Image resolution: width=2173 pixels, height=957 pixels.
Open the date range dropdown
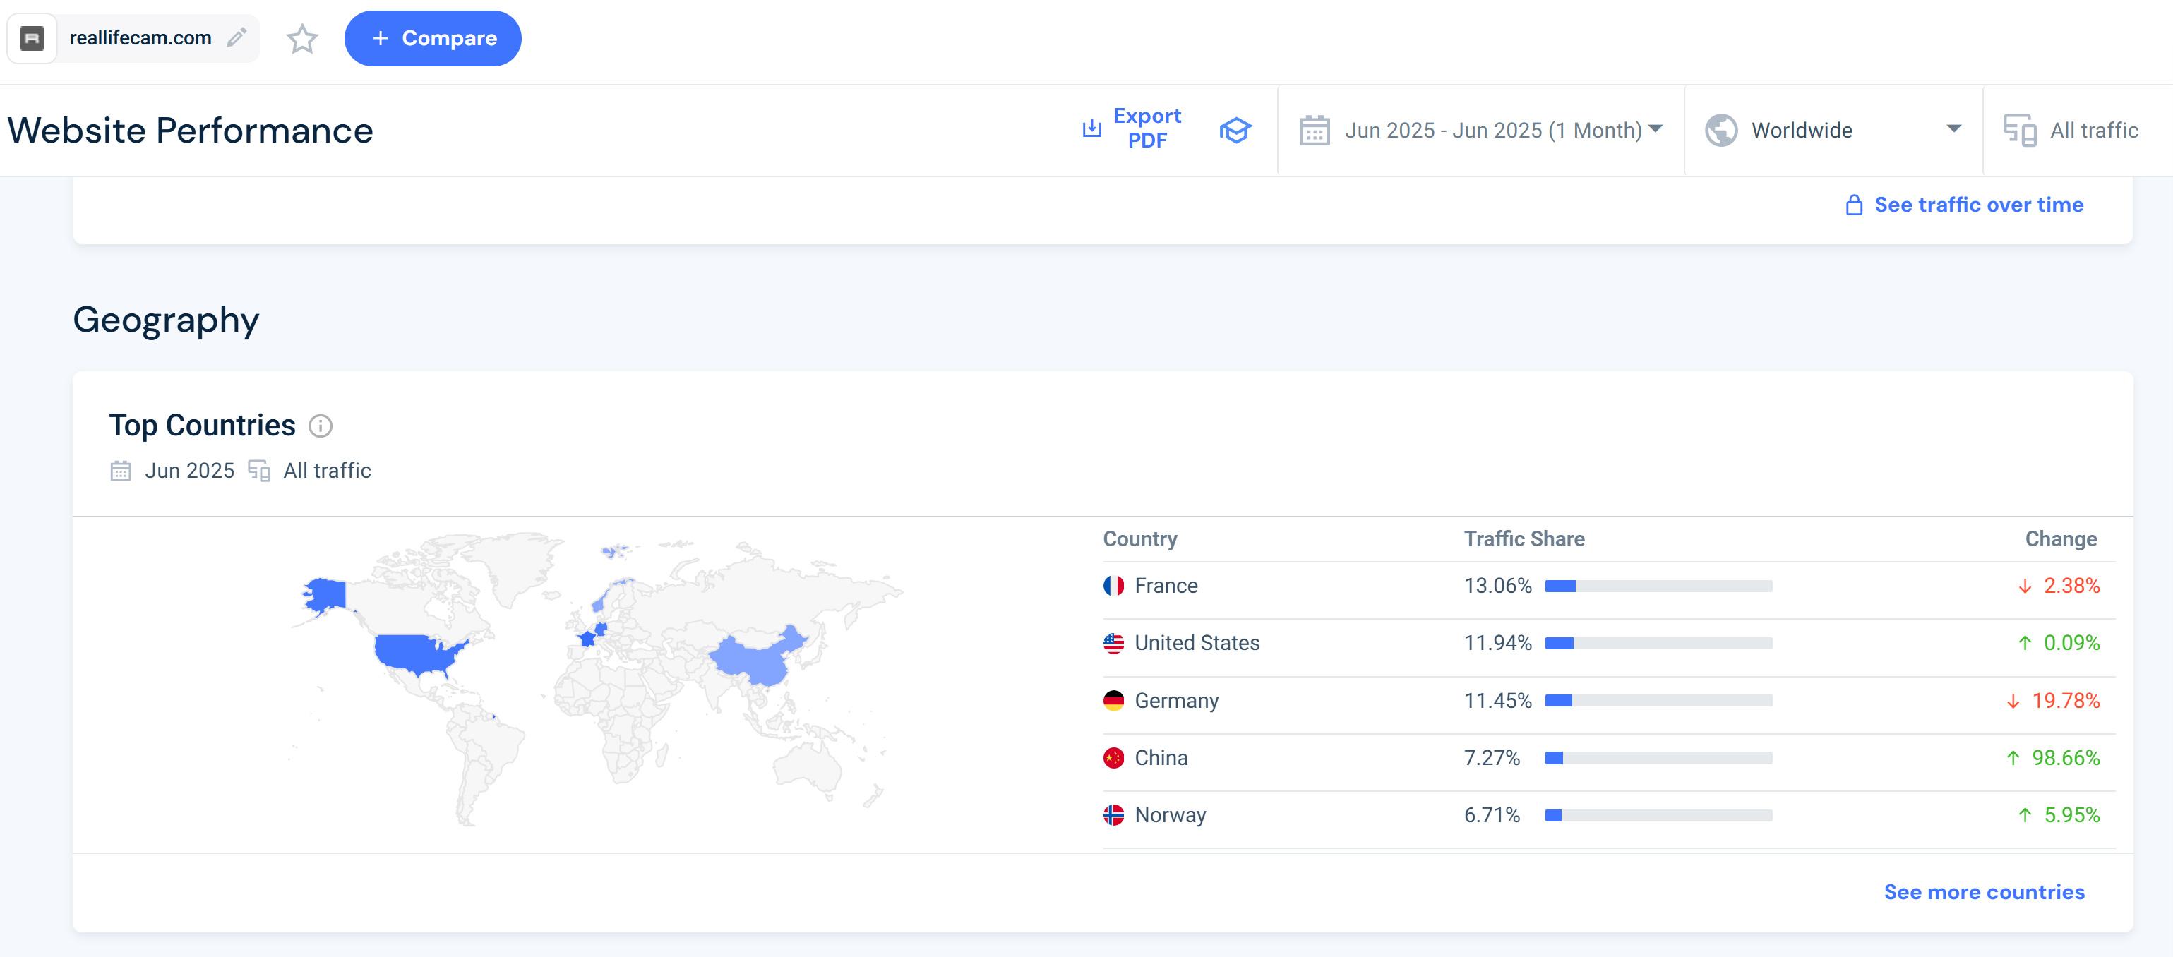1493,131
